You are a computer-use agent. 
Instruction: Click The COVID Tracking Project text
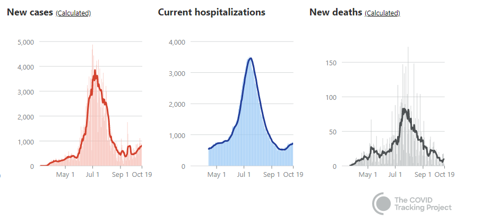pyautogui.click(x=422, y=203)
